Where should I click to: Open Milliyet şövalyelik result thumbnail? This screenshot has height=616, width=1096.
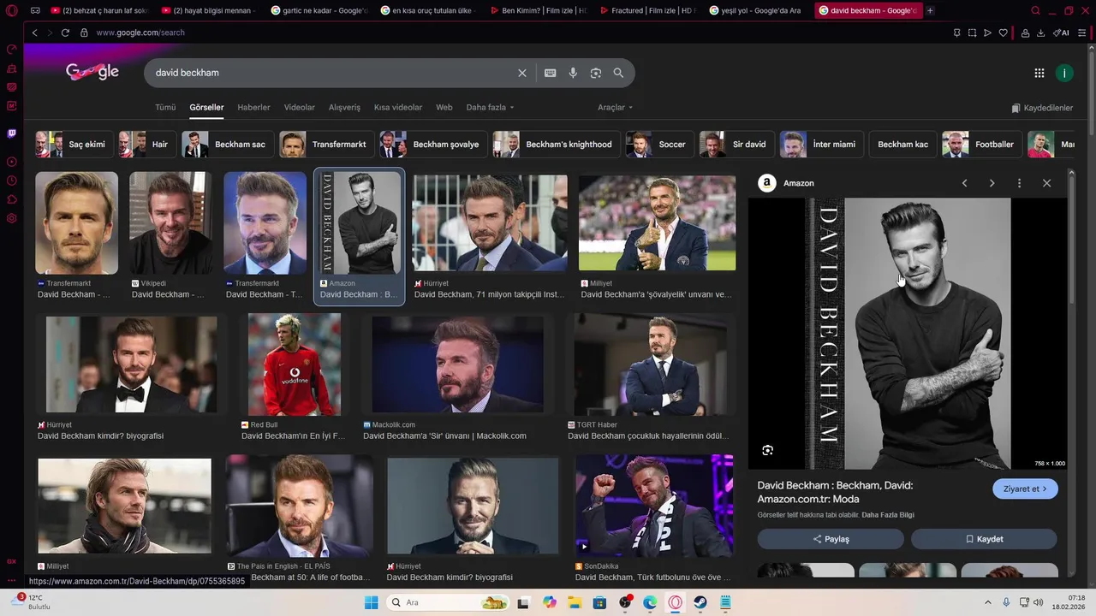tap(657, 223)
